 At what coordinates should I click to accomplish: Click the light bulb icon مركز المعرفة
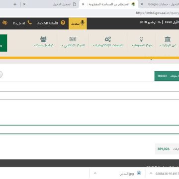coord(141,39)
